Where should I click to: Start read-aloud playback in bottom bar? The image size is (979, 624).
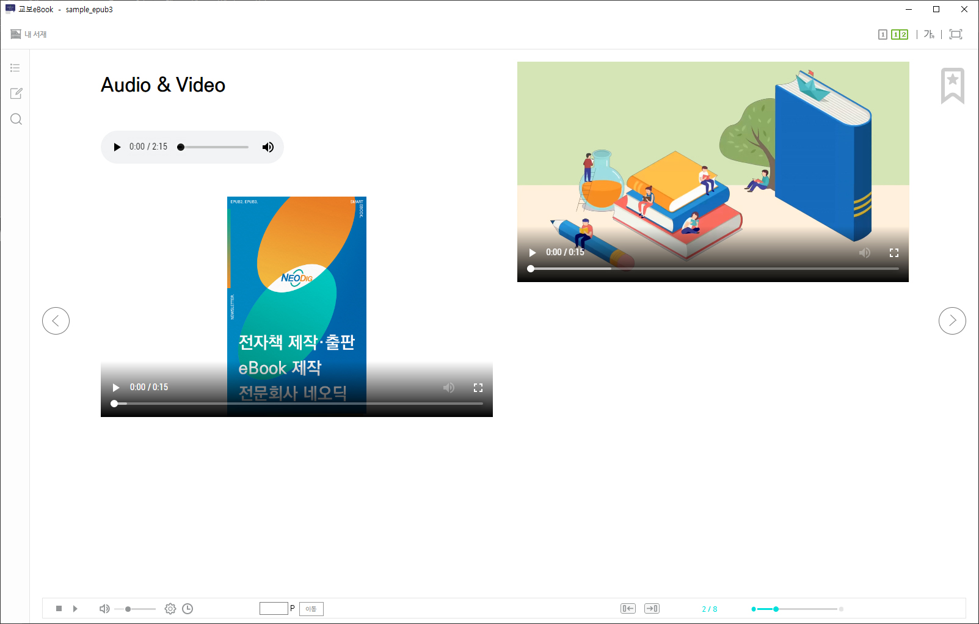point(75,609)
